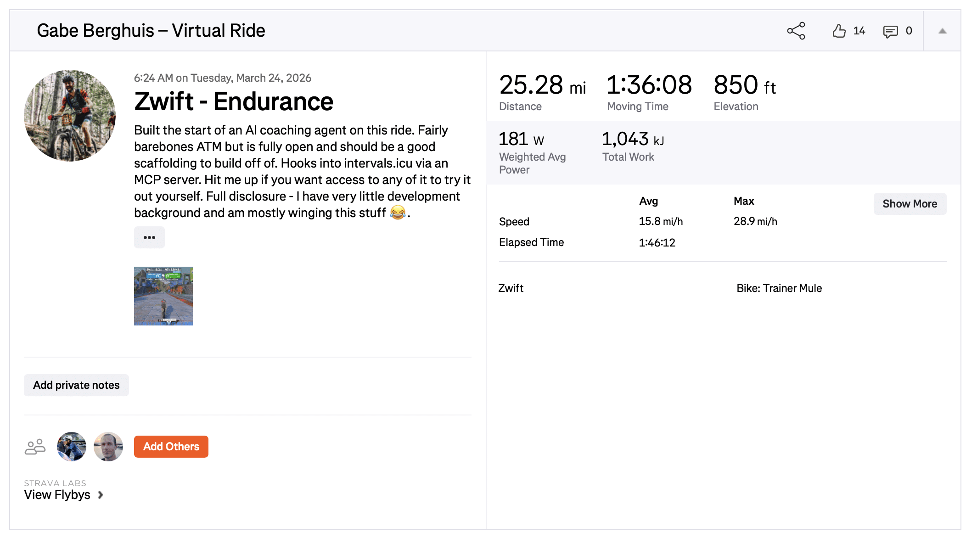966x538 pixels.
Task: Give kudos with the thumbs-up icon
Action: [x=839, y=31]
